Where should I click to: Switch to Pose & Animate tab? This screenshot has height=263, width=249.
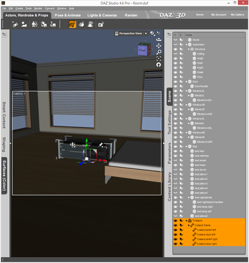[68, 15]
